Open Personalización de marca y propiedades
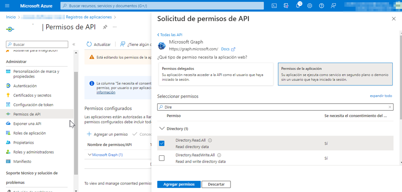The width and height of the screenshot is (402, 192). (x=36, y=74)
